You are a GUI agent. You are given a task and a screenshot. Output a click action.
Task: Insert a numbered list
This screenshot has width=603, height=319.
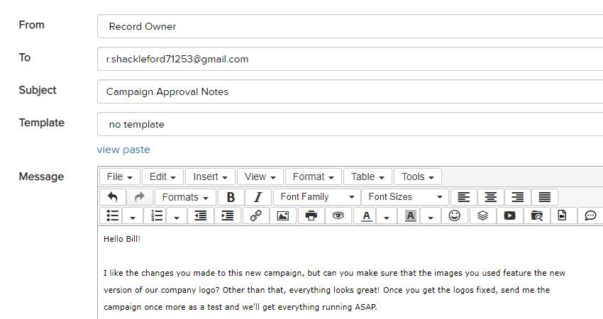tap(157, 216)
